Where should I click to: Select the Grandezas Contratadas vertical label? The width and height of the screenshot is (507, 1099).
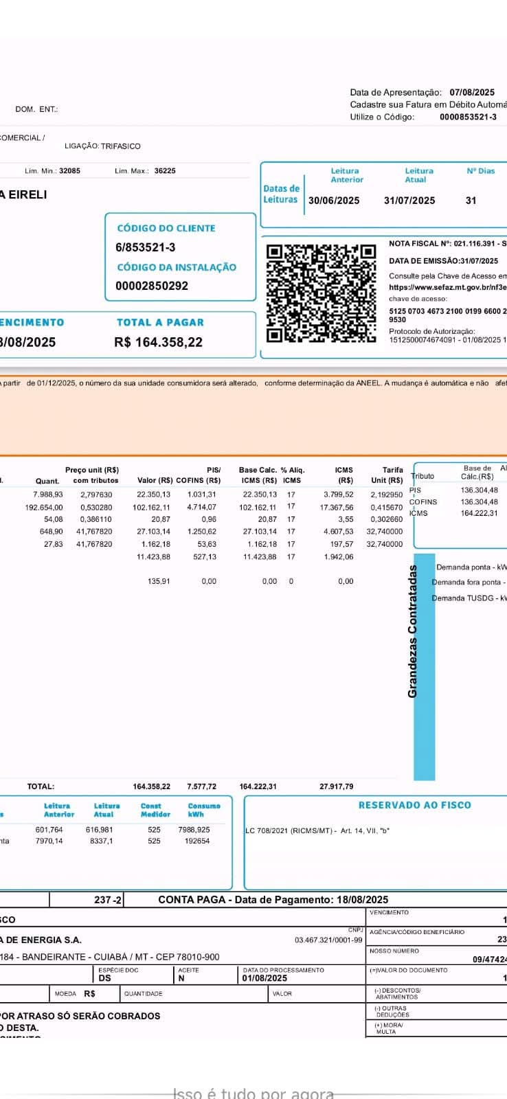click(413, 631)
